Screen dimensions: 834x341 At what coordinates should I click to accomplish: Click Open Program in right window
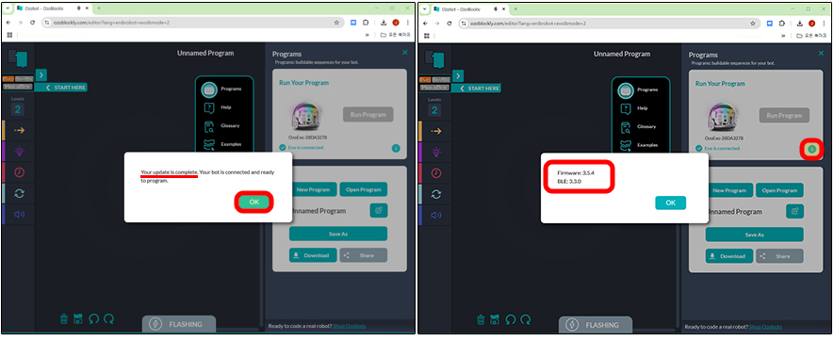[779, 190]
